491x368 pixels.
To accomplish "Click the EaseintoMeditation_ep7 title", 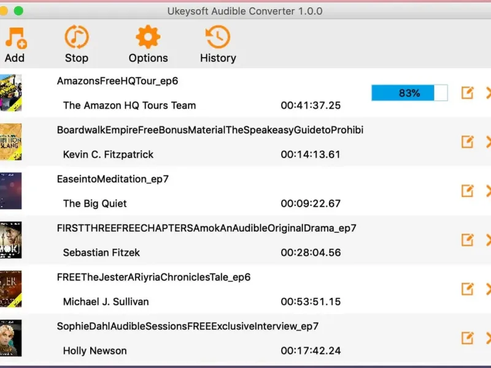I will click(113, 179).
